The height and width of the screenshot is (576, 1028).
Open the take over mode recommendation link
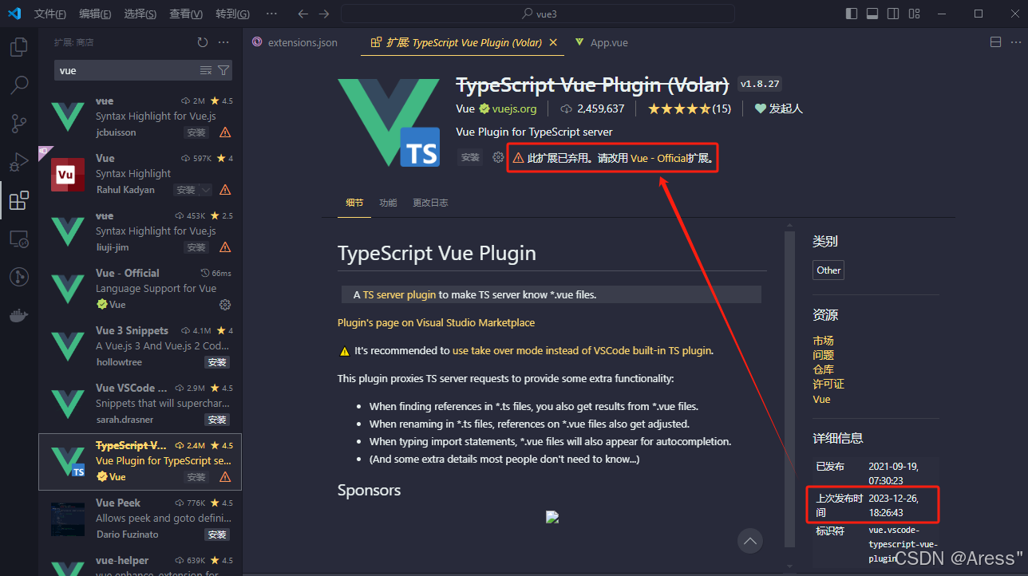582,350
